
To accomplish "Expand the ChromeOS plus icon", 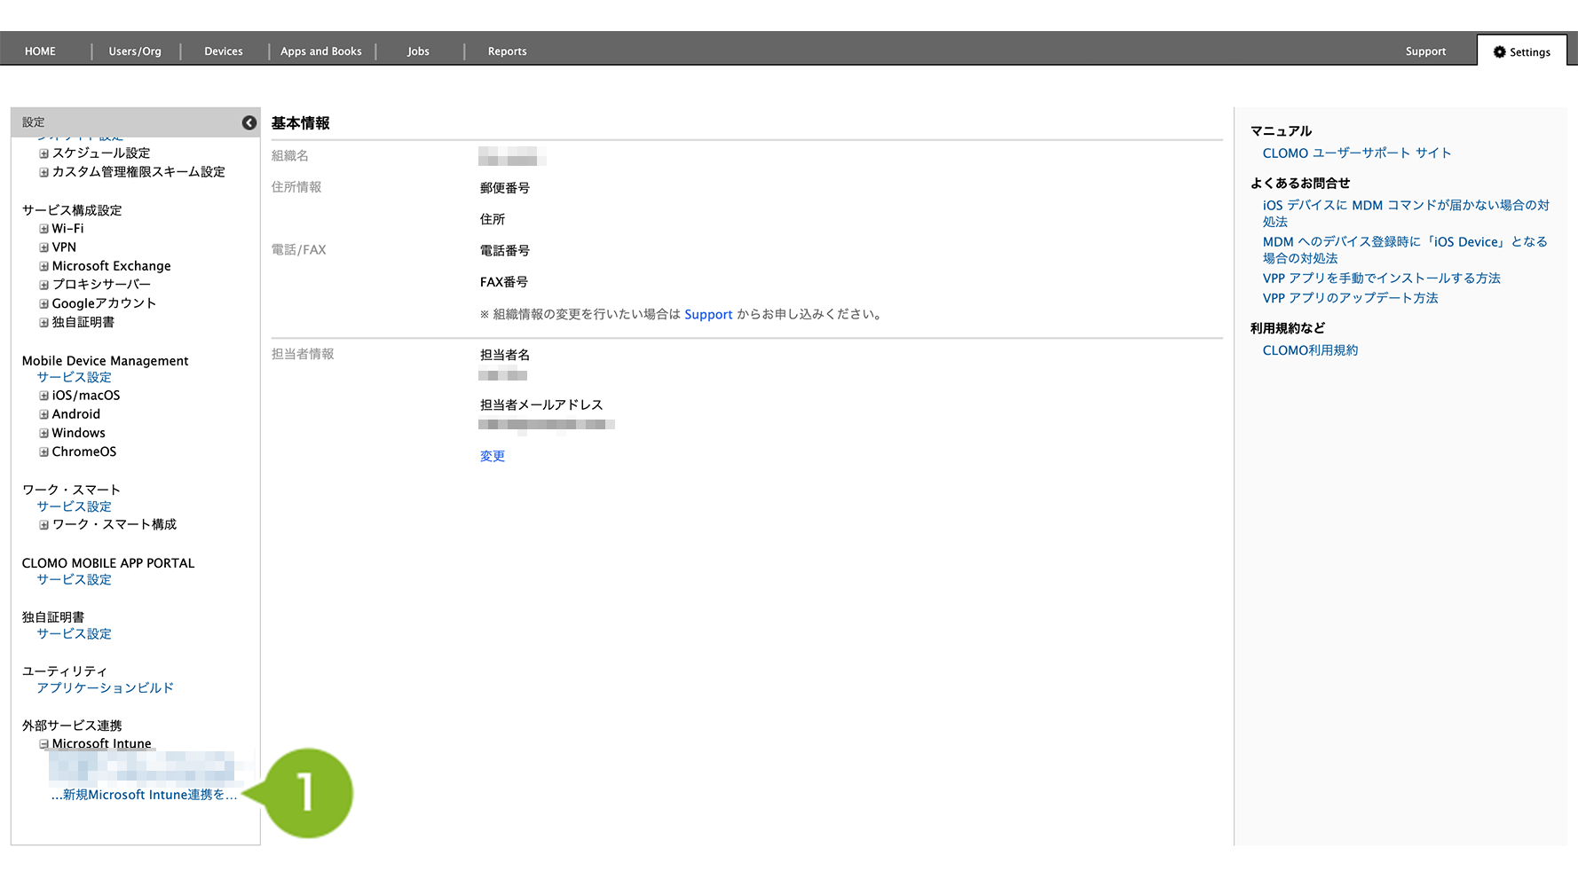I will click(x=43, y=451).
